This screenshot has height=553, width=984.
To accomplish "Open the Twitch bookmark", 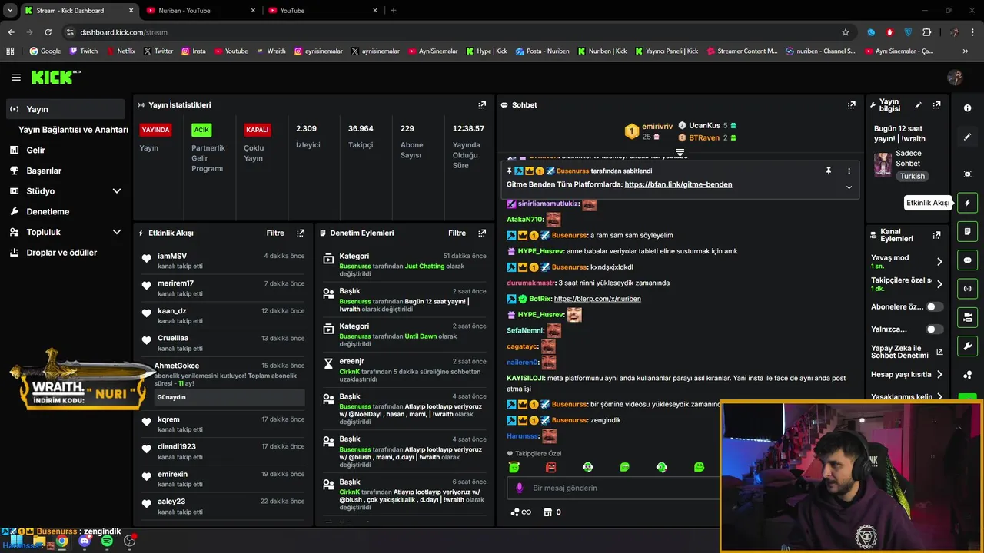I will point(83,51).
